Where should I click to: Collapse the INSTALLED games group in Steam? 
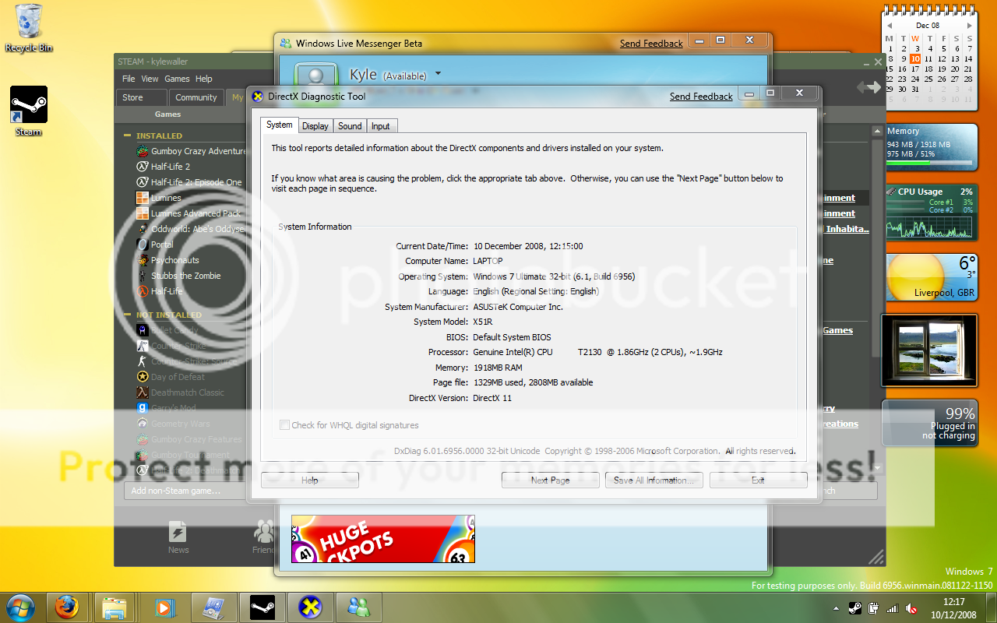point(128,136)
